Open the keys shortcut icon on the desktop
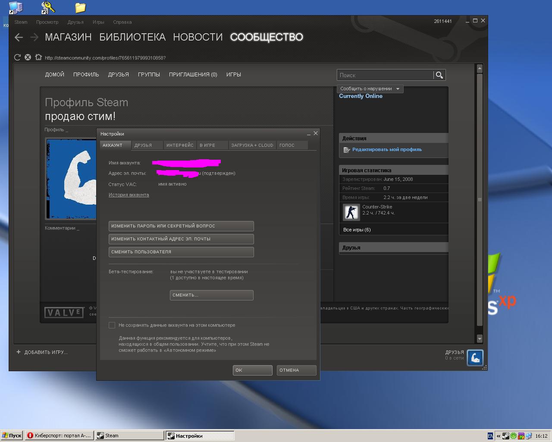The height and width of the screenshot is (442, 552). click(x=47, y=7)
